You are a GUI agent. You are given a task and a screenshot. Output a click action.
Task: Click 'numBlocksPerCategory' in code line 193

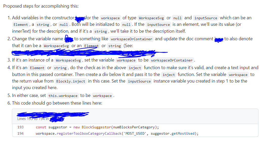click(134, 127)
